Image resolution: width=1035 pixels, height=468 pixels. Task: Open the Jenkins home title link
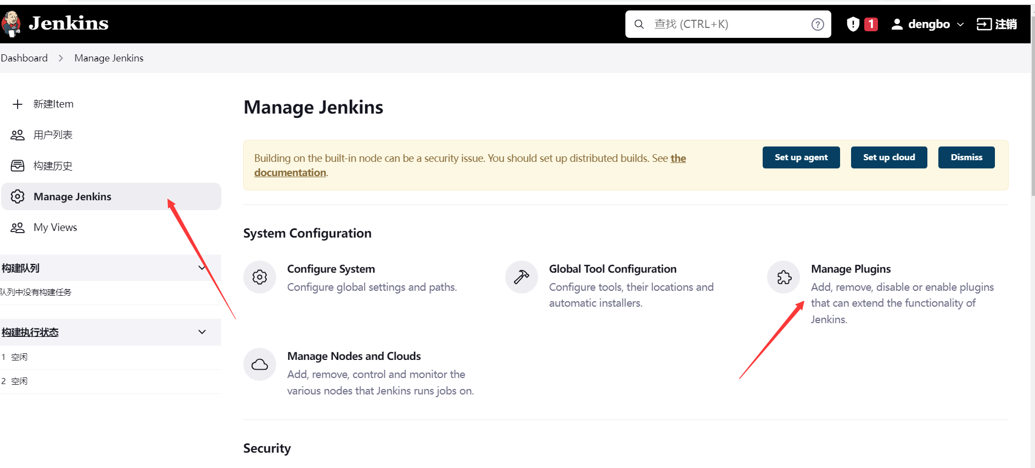[69, 23]
